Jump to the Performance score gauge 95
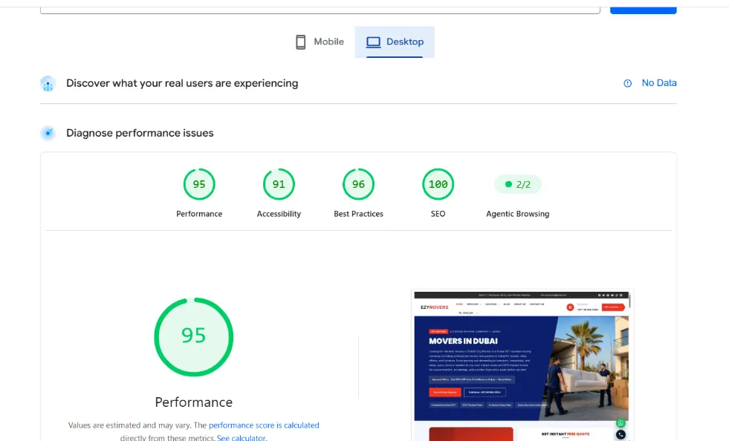Image resolution: width=729 pixels, height=441 pixels. pos(199,184)
